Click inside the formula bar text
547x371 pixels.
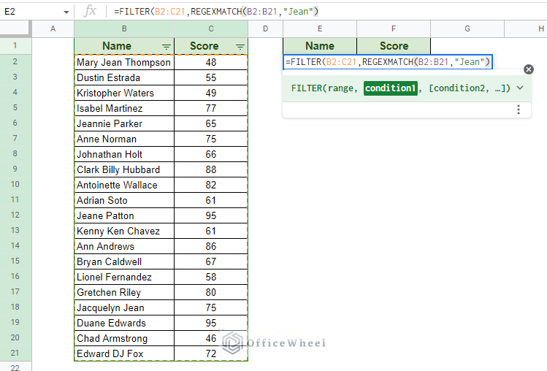click(x=216, y=12)
